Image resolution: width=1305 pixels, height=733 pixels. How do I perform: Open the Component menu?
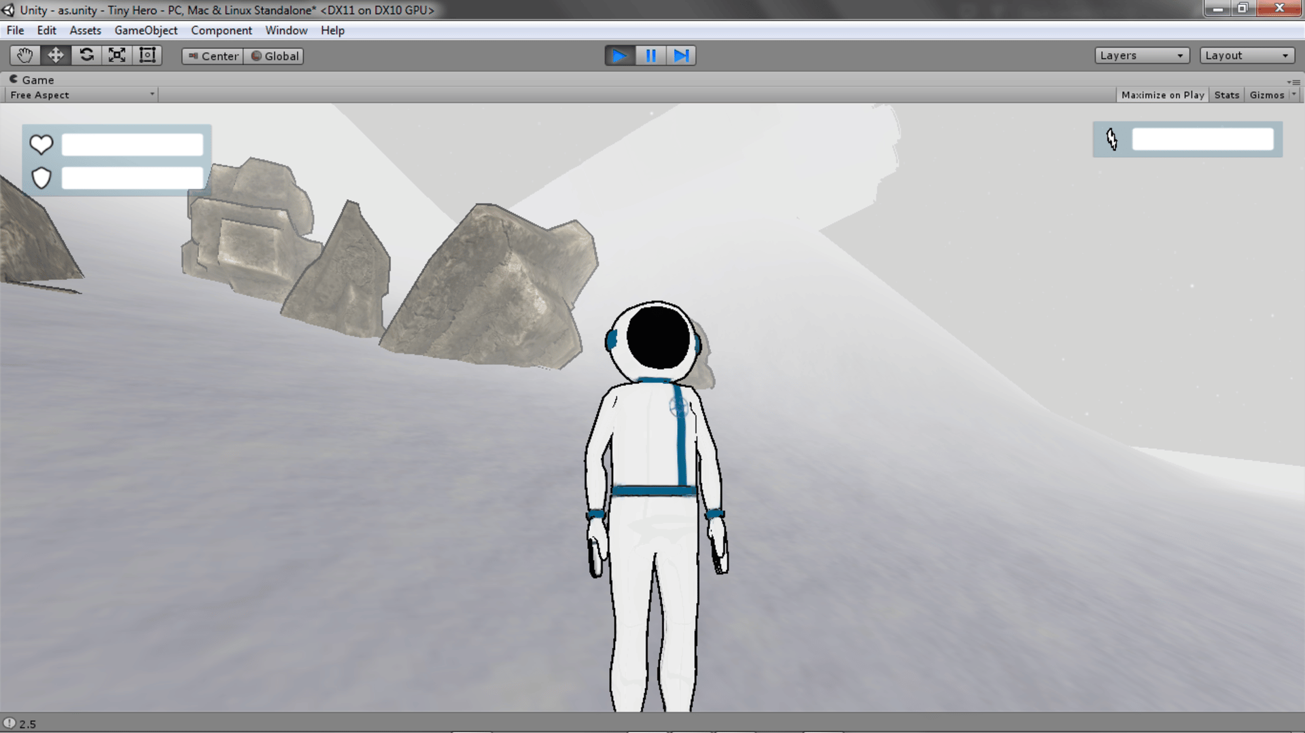[221, 31]
